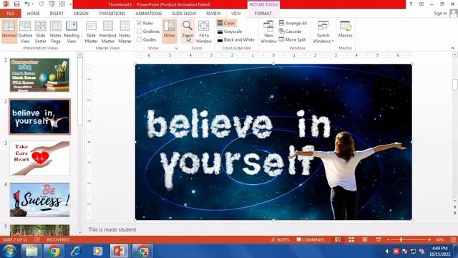Open Windows Start button

[9, 251]
